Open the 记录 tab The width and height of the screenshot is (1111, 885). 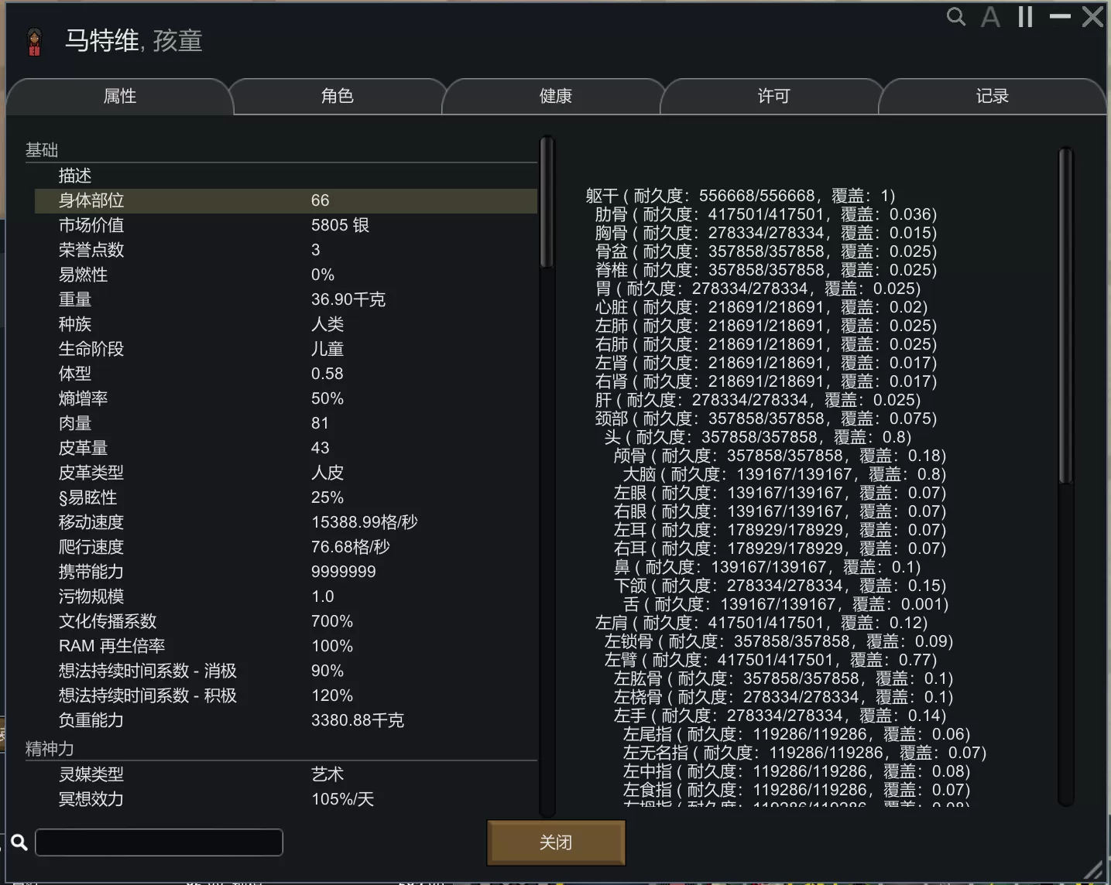click(x=992, y=97)
